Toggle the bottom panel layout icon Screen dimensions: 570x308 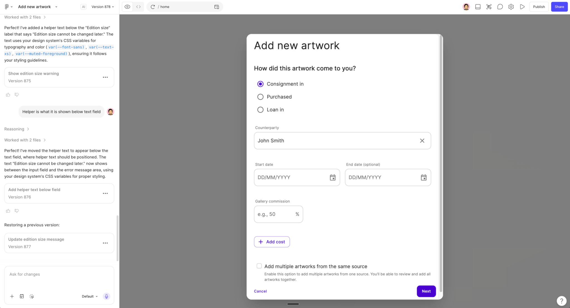click(478, 7)
